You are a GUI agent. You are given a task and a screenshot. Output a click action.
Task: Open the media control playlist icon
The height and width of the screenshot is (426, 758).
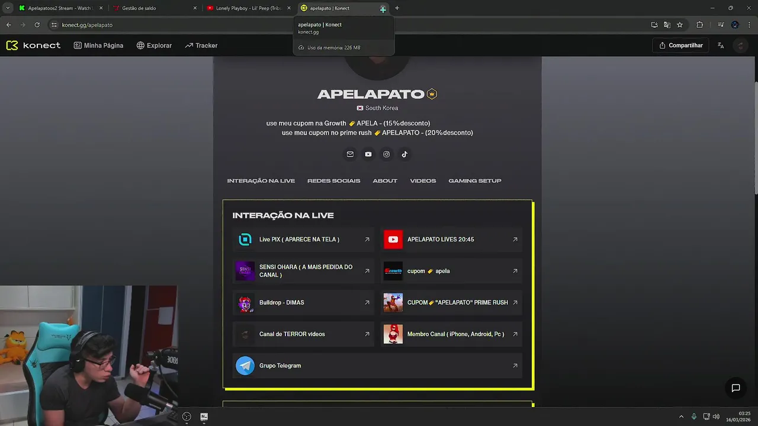point(721,25)
